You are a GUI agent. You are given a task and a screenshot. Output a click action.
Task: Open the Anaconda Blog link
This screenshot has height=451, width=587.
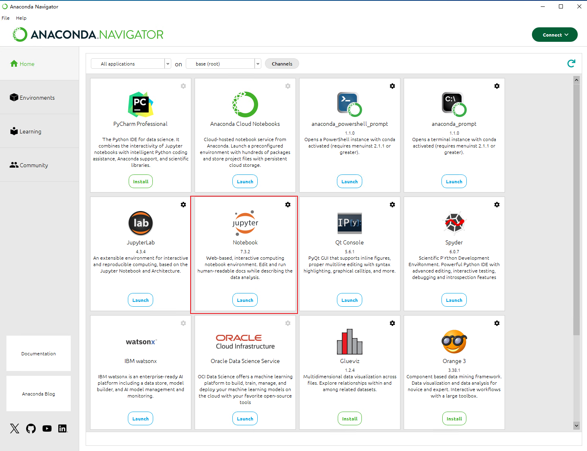39,394
